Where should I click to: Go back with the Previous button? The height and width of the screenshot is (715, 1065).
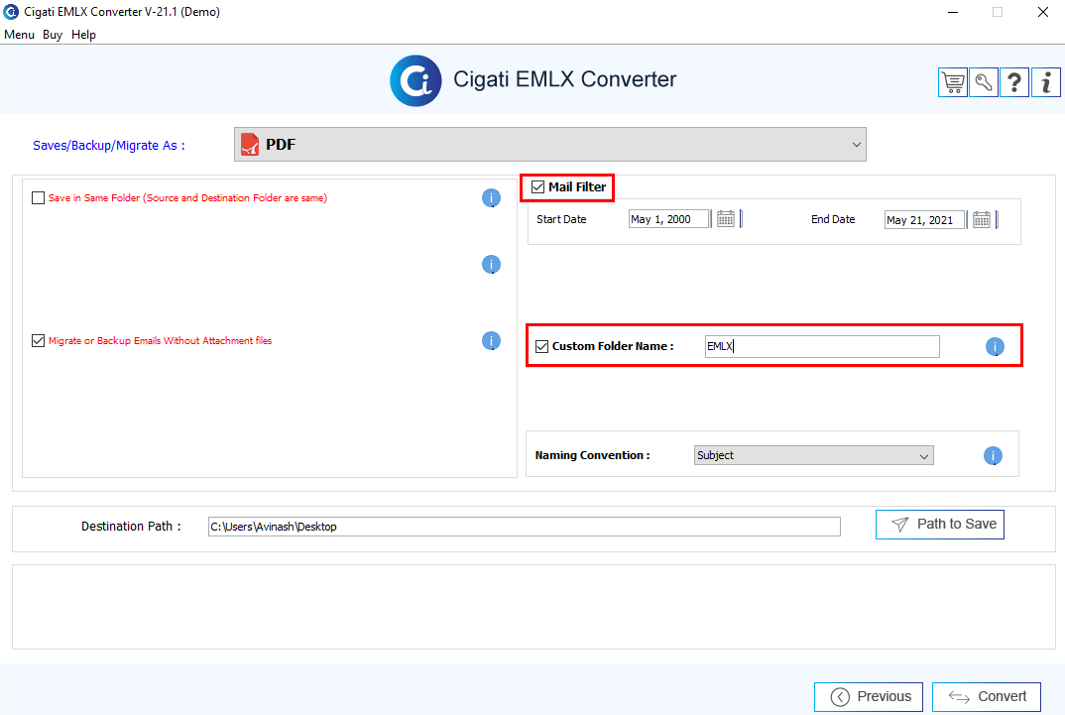869,697
